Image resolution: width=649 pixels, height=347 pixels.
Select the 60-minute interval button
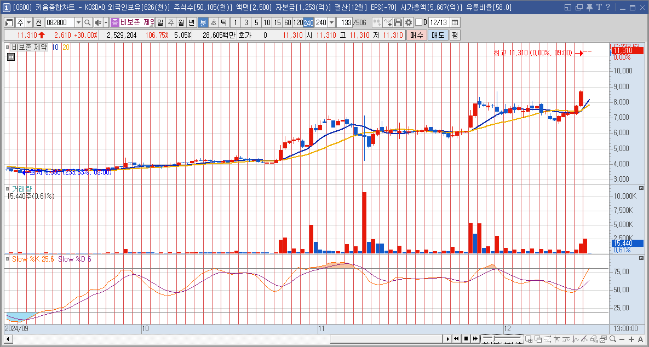pyautogui.click(x=288, y=23)
